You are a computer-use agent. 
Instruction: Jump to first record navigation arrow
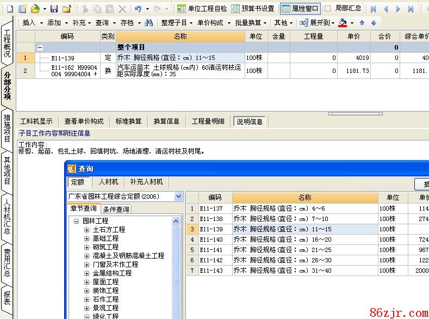coord(374,9)
